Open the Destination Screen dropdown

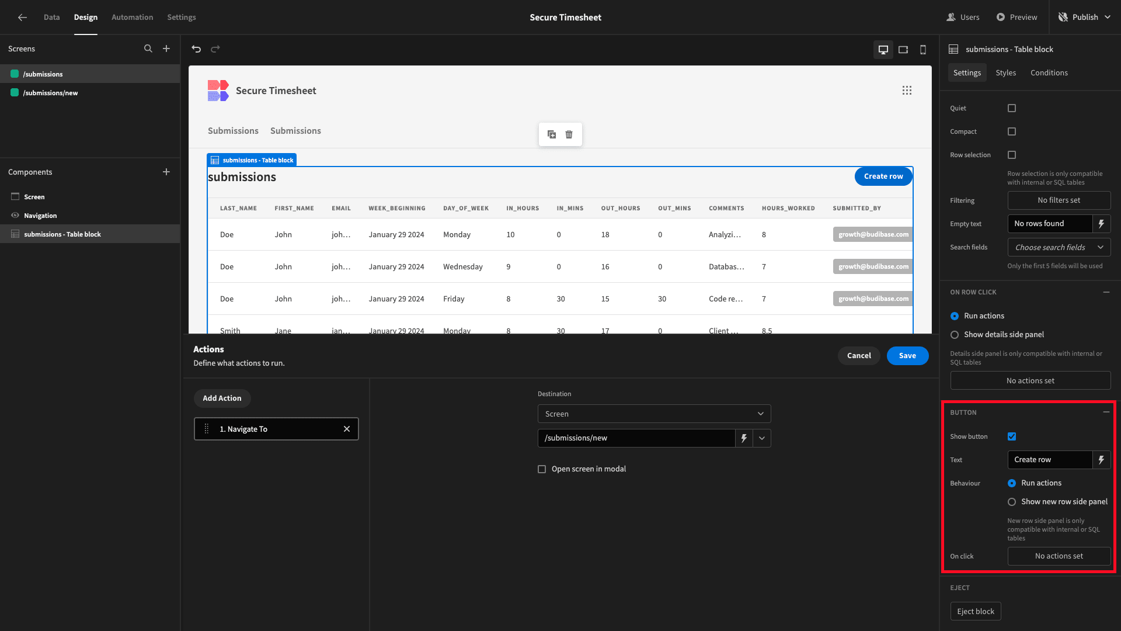(654, 414)
